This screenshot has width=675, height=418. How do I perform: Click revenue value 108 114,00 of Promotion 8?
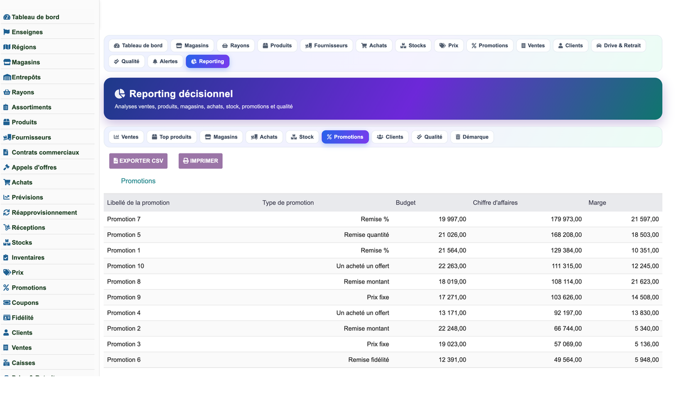tap(566, 282)
